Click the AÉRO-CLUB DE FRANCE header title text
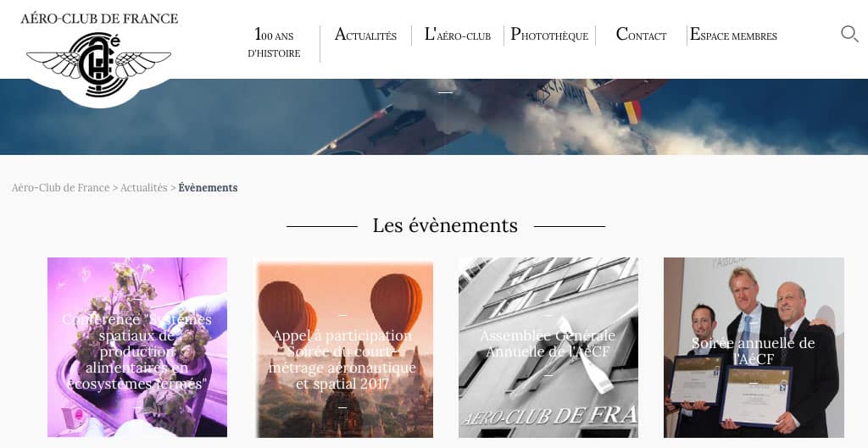Viewport: 868px width, 448px height. [x=100, y=19]
